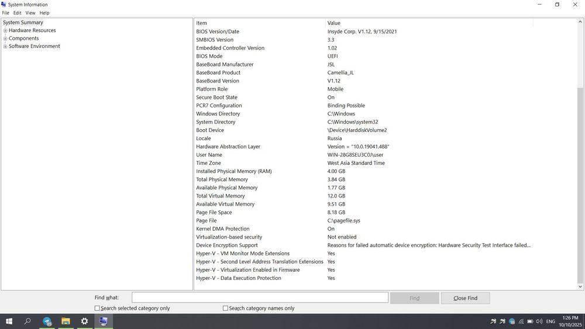
Task: Select the Installed Physical Memory (RAM) row
Action: [x=364, y=171]
